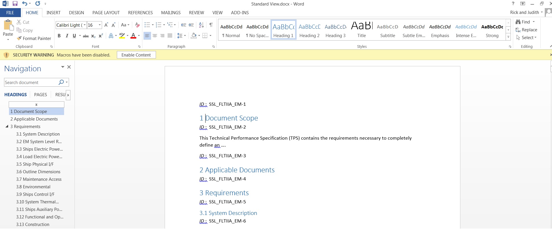Click the Format Painter brush icon
Viewport: 552px width, 250px height.
coord(19,38)
